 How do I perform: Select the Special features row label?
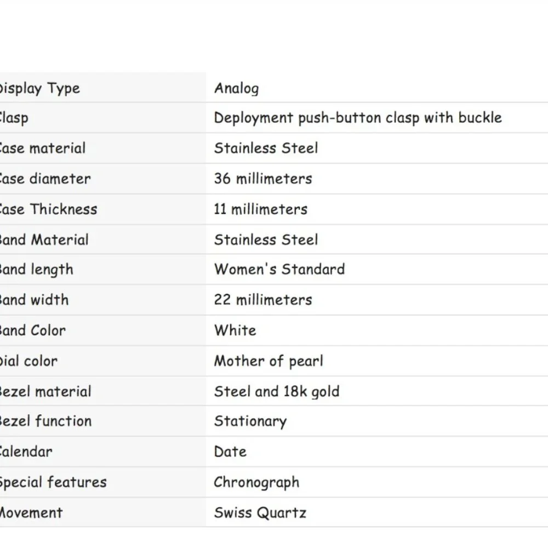tap(53, 482)
